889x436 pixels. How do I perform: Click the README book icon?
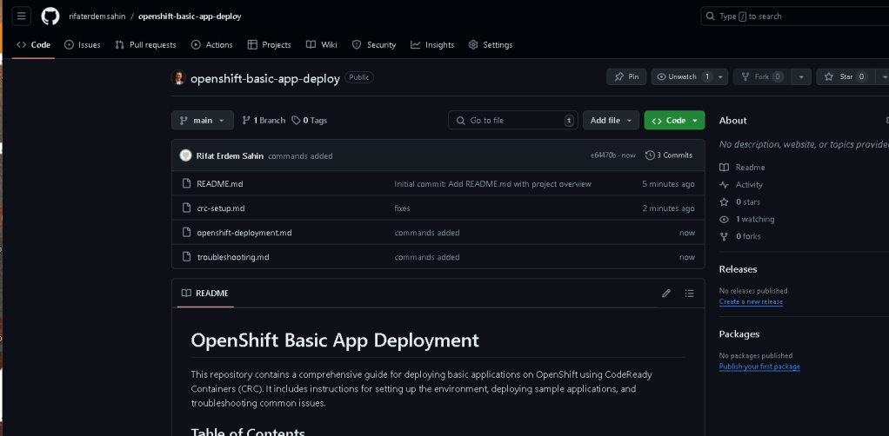tap(186, 294)
